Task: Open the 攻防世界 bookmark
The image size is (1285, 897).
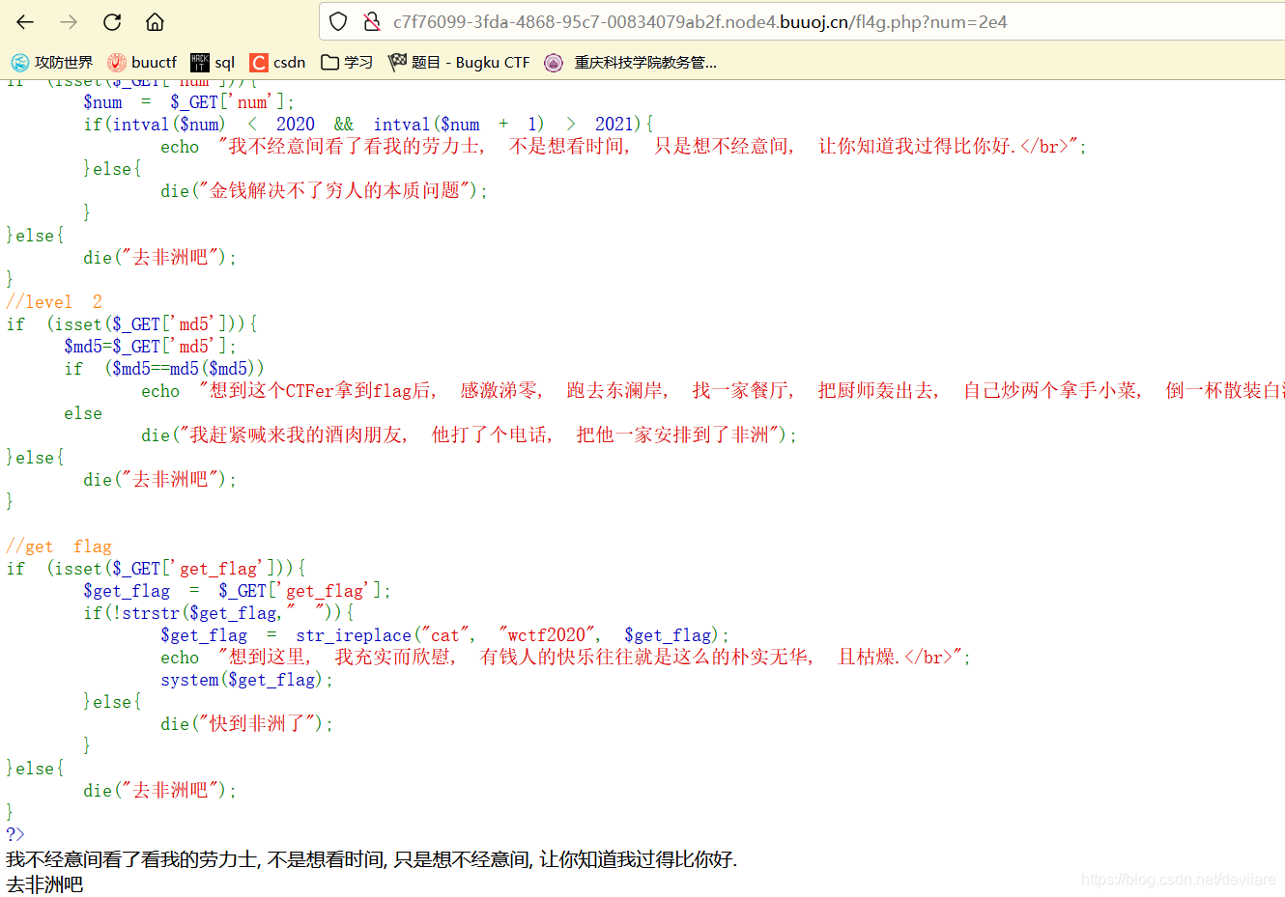Action: (x=52, y=62)
